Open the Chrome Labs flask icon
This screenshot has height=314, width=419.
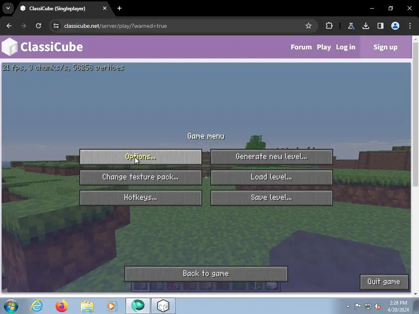click(x=351, y=26)
